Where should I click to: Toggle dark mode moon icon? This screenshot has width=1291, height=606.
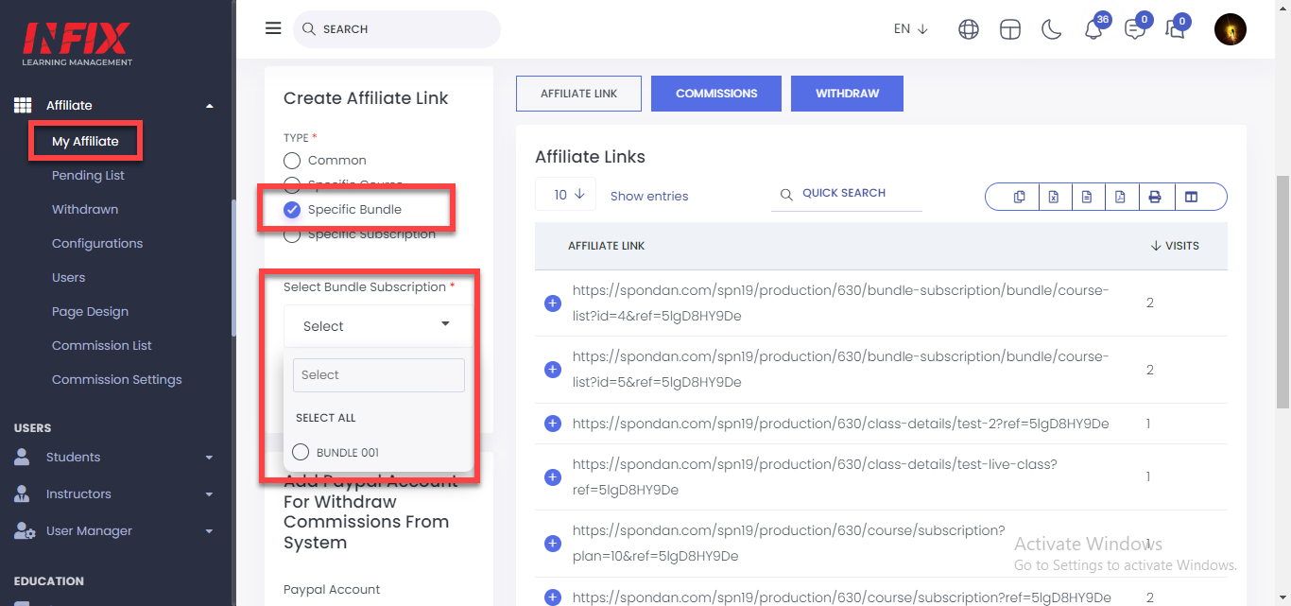pyautogui.click(x=1052, y=29)
